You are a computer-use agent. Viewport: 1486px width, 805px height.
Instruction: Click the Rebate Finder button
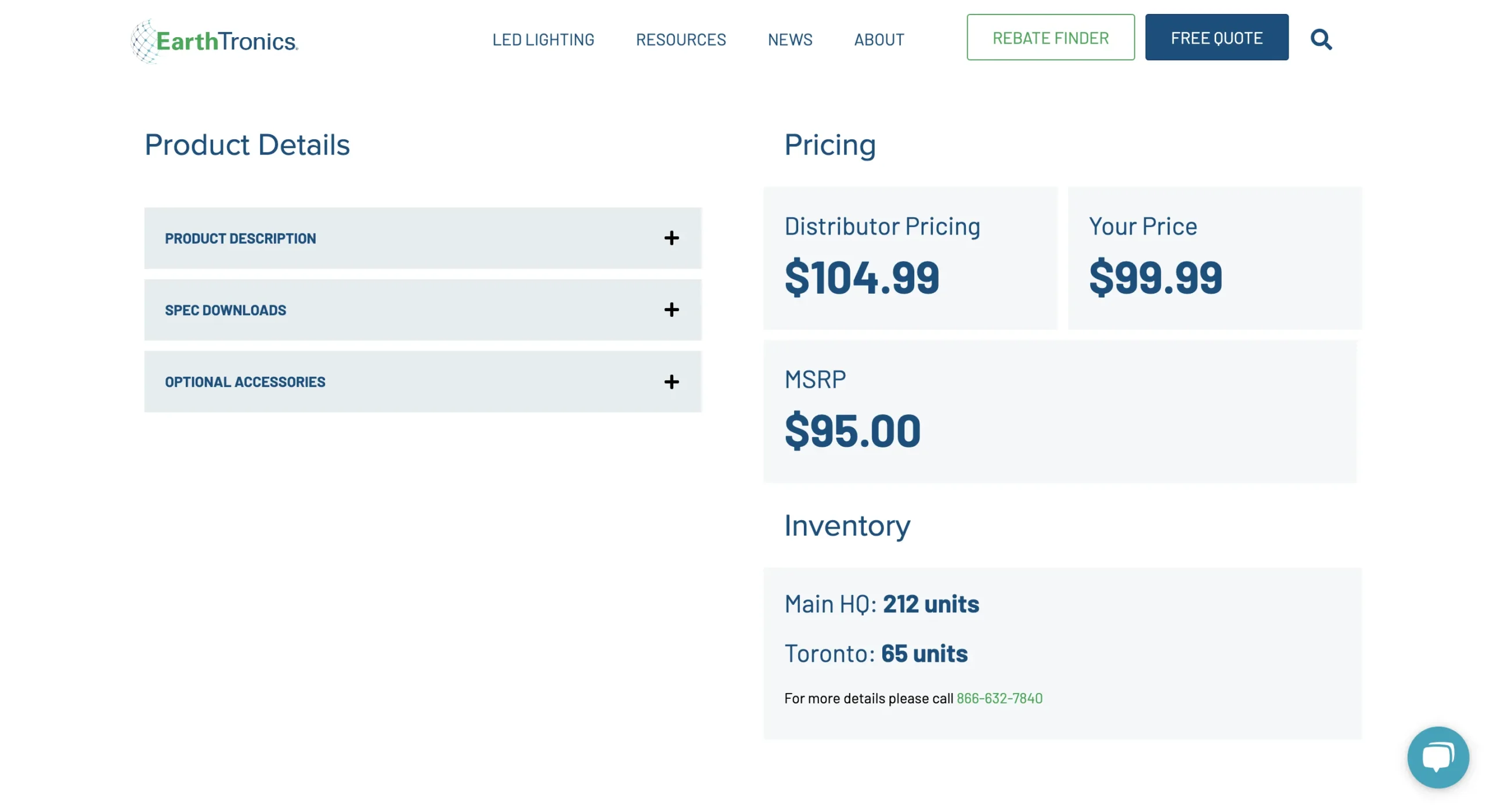tap(1050, 38)
